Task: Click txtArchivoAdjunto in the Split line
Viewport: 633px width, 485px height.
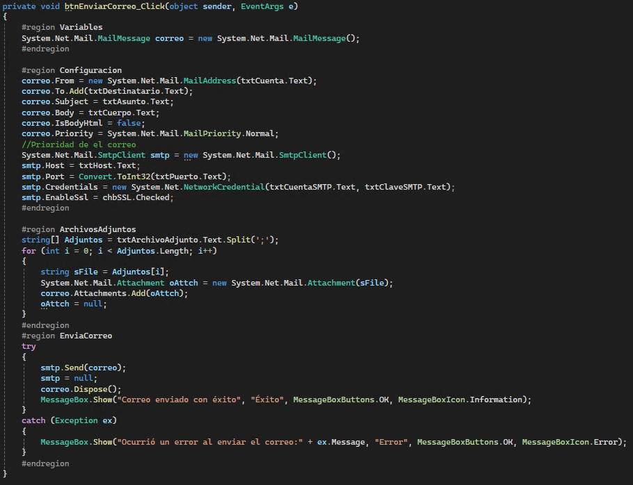Action: tap(157, 240)
